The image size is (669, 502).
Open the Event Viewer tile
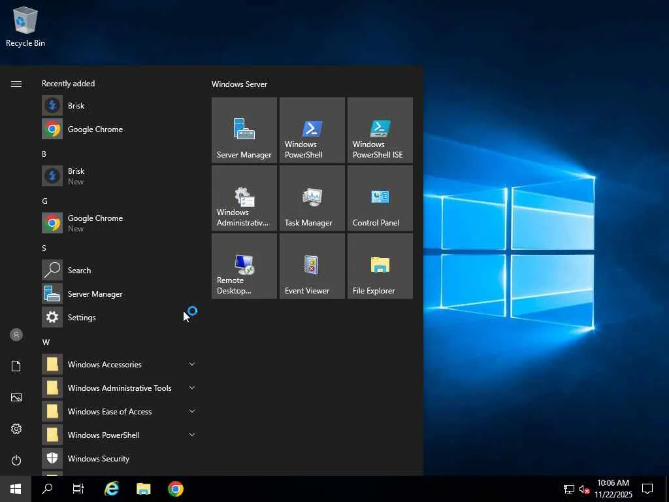pyautogui.click(x=312, y=266)
